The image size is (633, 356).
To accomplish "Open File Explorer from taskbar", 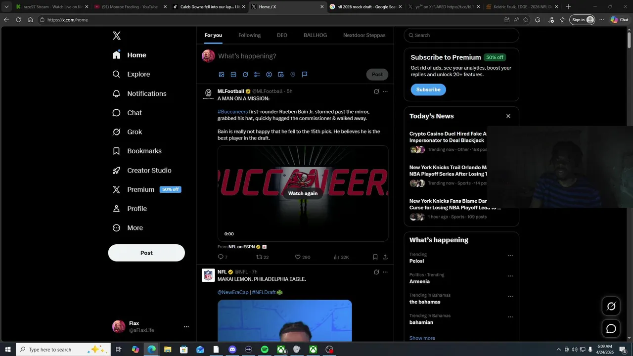I will coord(168,350).
